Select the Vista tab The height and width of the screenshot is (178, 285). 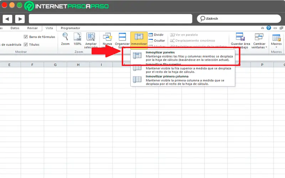point(49,28)
